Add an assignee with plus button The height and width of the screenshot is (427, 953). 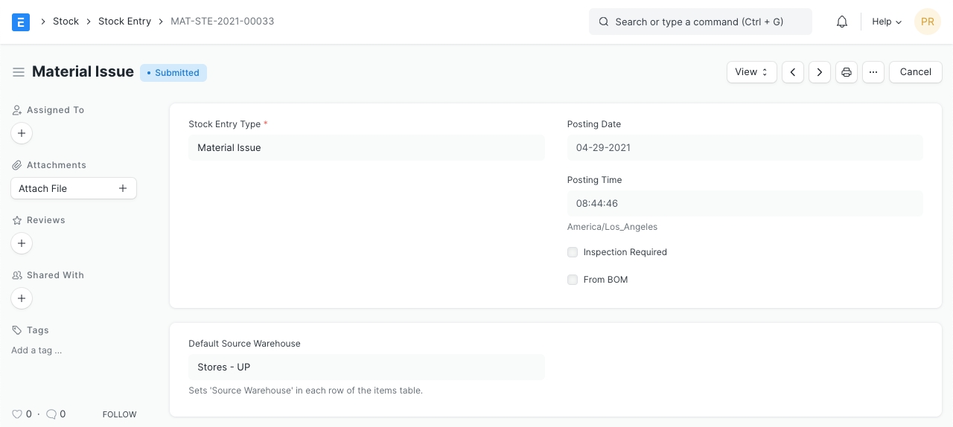(x=22, y=133)
